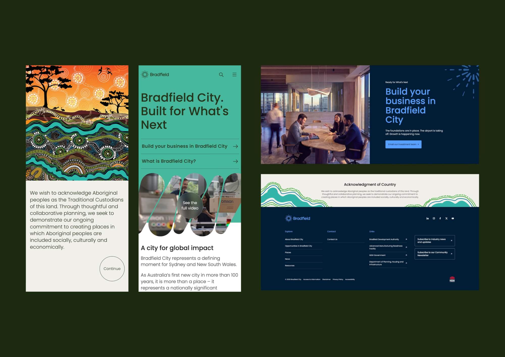Image resolution: width=505 pixels, height=357 pixels.
Task: Open Disclaimer footer link
Action: click(x=326, y=279)
